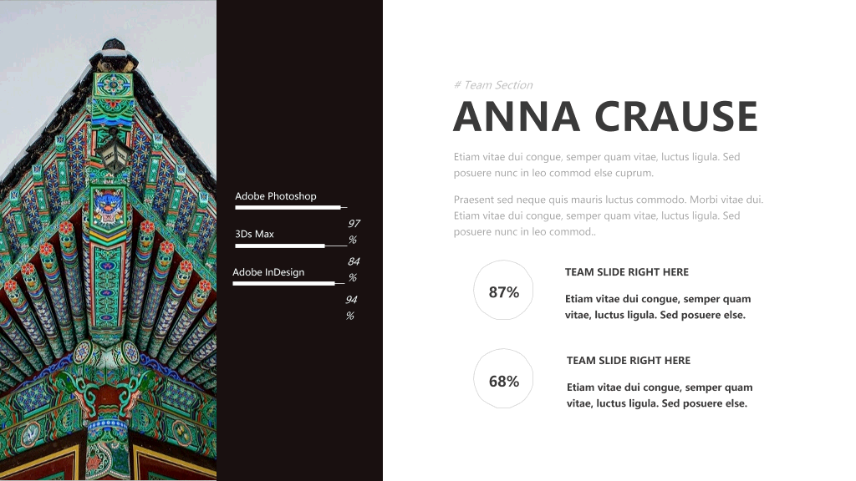Click the ANNA CRAUSE heading
856x481 pixels.
click(x=605, y=116)
